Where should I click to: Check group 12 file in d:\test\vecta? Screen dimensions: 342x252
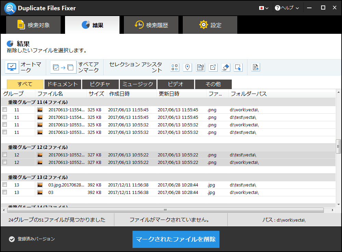coord(4,154)
